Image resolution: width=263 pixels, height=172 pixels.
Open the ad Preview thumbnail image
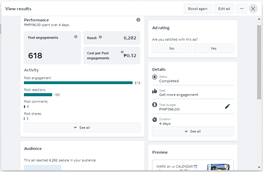coord(218,167)
